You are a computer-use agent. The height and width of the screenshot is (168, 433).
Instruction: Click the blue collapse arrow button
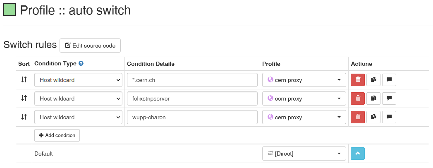[358, 154]
